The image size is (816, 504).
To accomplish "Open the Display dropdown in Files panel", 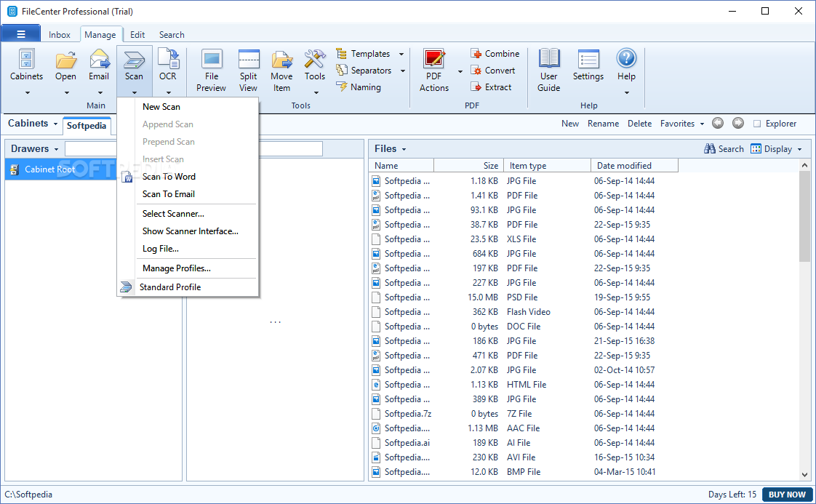I will click(777, 149).
